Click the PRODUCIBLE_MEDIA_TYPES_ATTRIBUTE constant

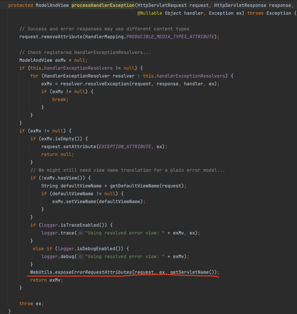[x=170, y=37]
